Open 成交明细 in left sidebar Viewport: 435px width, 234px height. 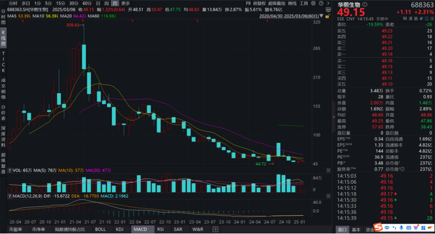(x=3, y=89)
